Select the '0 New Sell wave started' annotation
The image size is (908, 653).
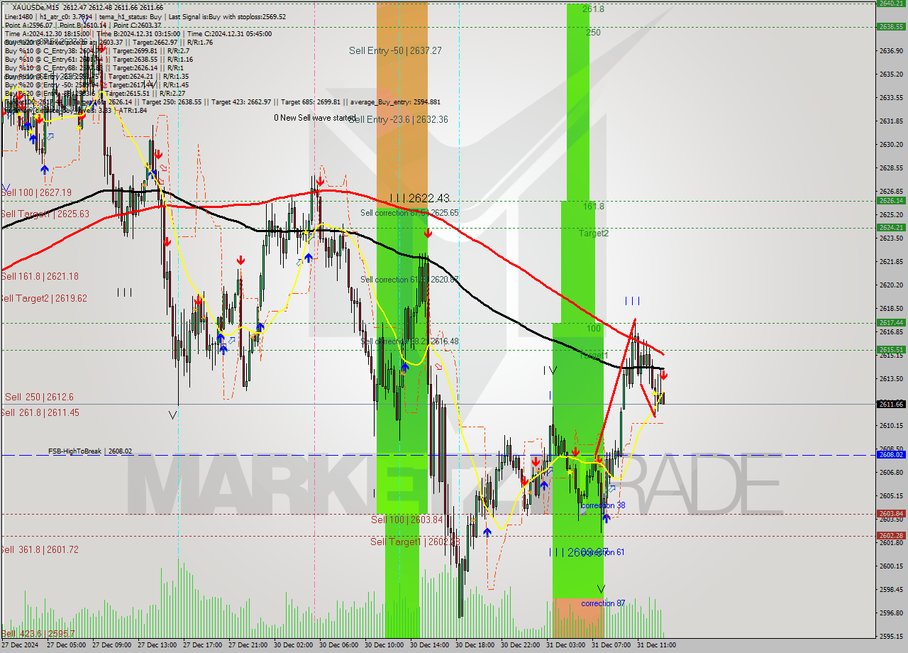[315, 118]
